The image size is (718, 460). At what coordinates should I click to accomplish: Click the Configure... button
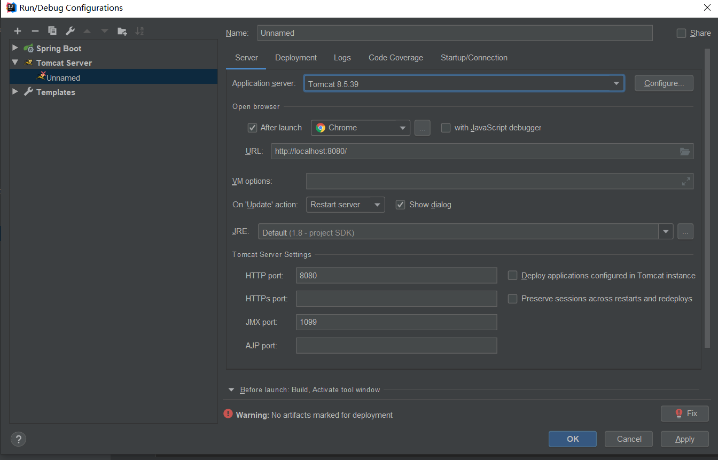pos(664,83)
